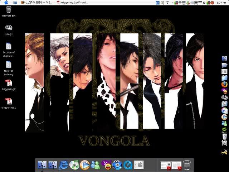
Task: Open the Trash in the bottom dock
Action: tap(187, 165)
